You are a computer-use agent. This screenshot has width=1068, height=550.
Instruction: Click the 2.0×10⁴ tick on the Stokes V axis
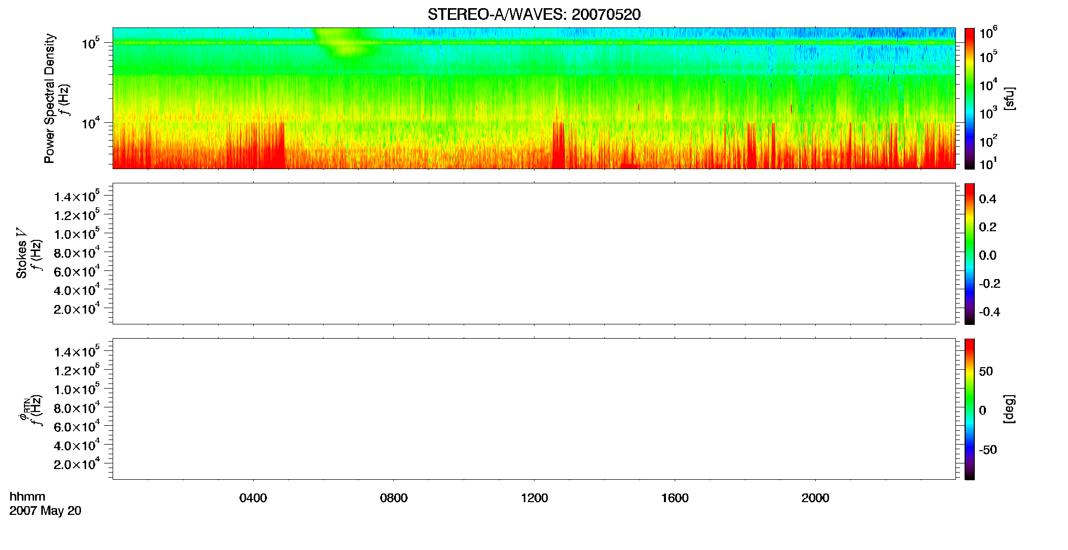77,309
